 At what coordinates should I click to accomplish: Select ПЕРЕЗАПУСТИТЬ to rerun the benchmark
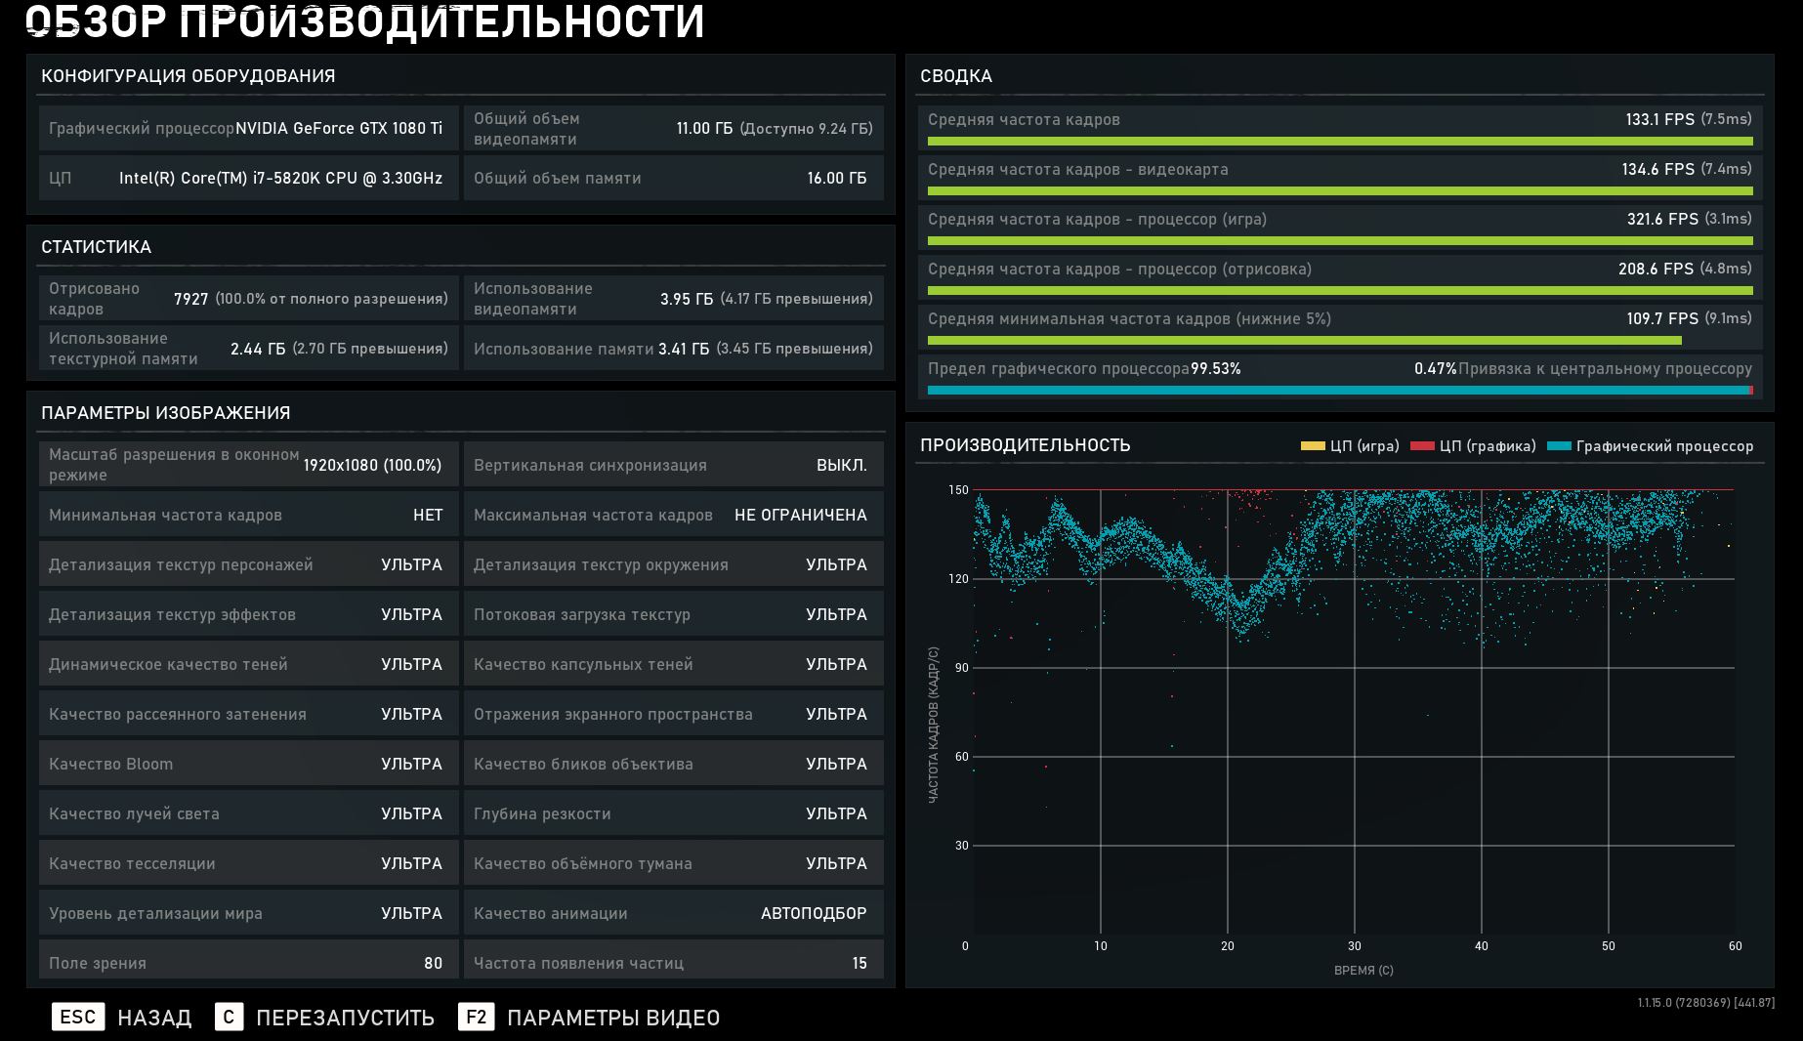tap(345, 1018)
